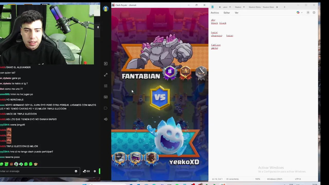The image size is (329, 185).
Task: Click the streamer webcam video
Action: tap(47, 35)
